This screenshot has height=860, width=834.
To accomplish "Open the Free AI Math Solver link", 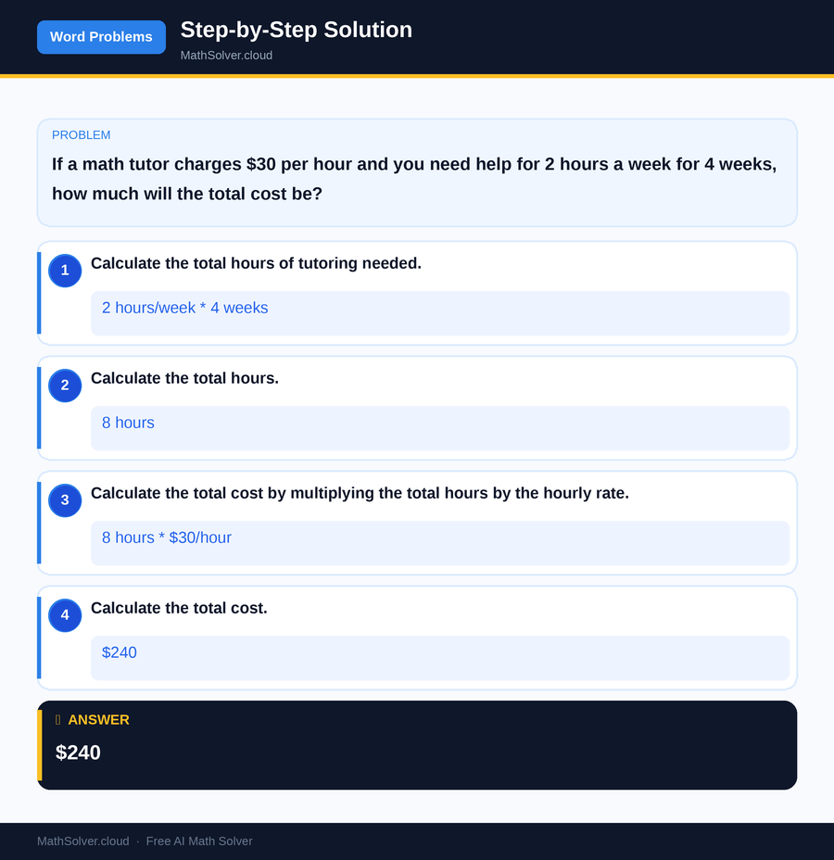I will tap(198, 841).
